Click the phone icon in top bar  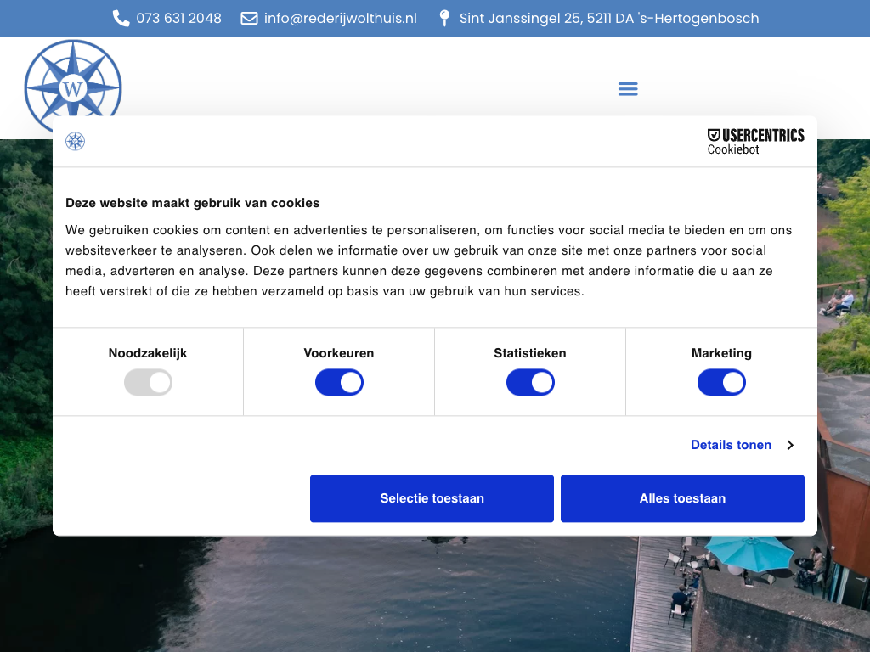[121, 19]
